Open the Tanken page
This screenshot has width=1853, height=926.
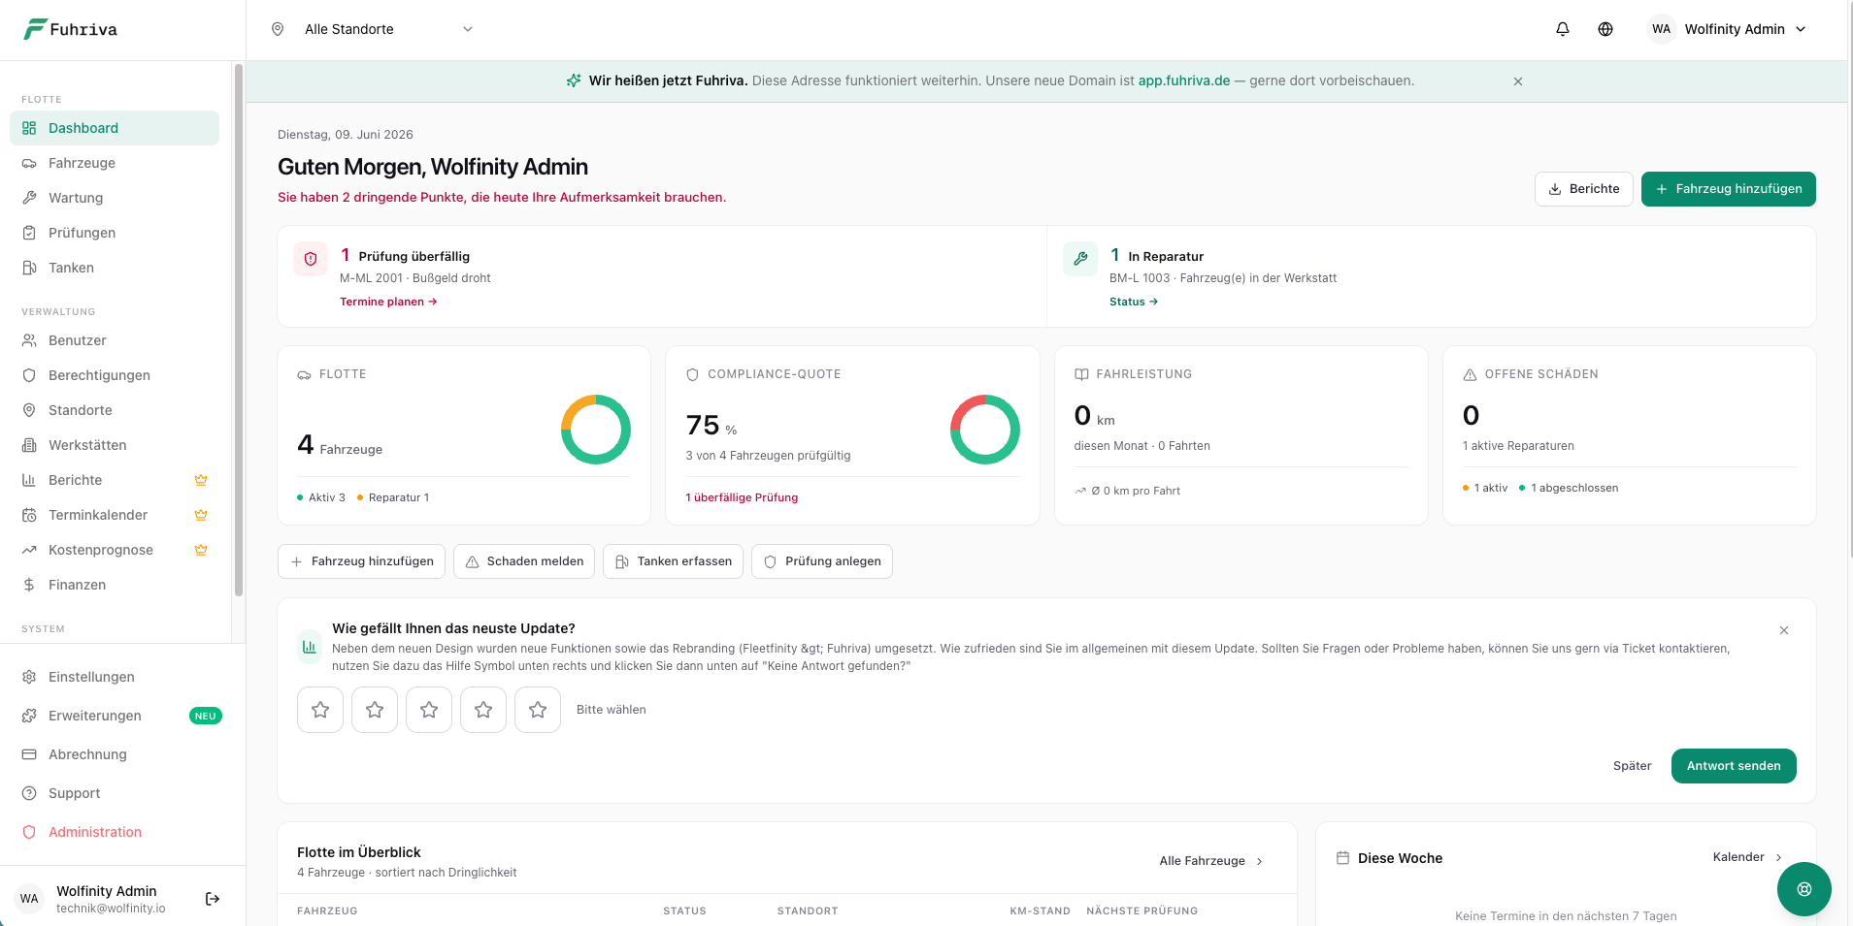115,268
